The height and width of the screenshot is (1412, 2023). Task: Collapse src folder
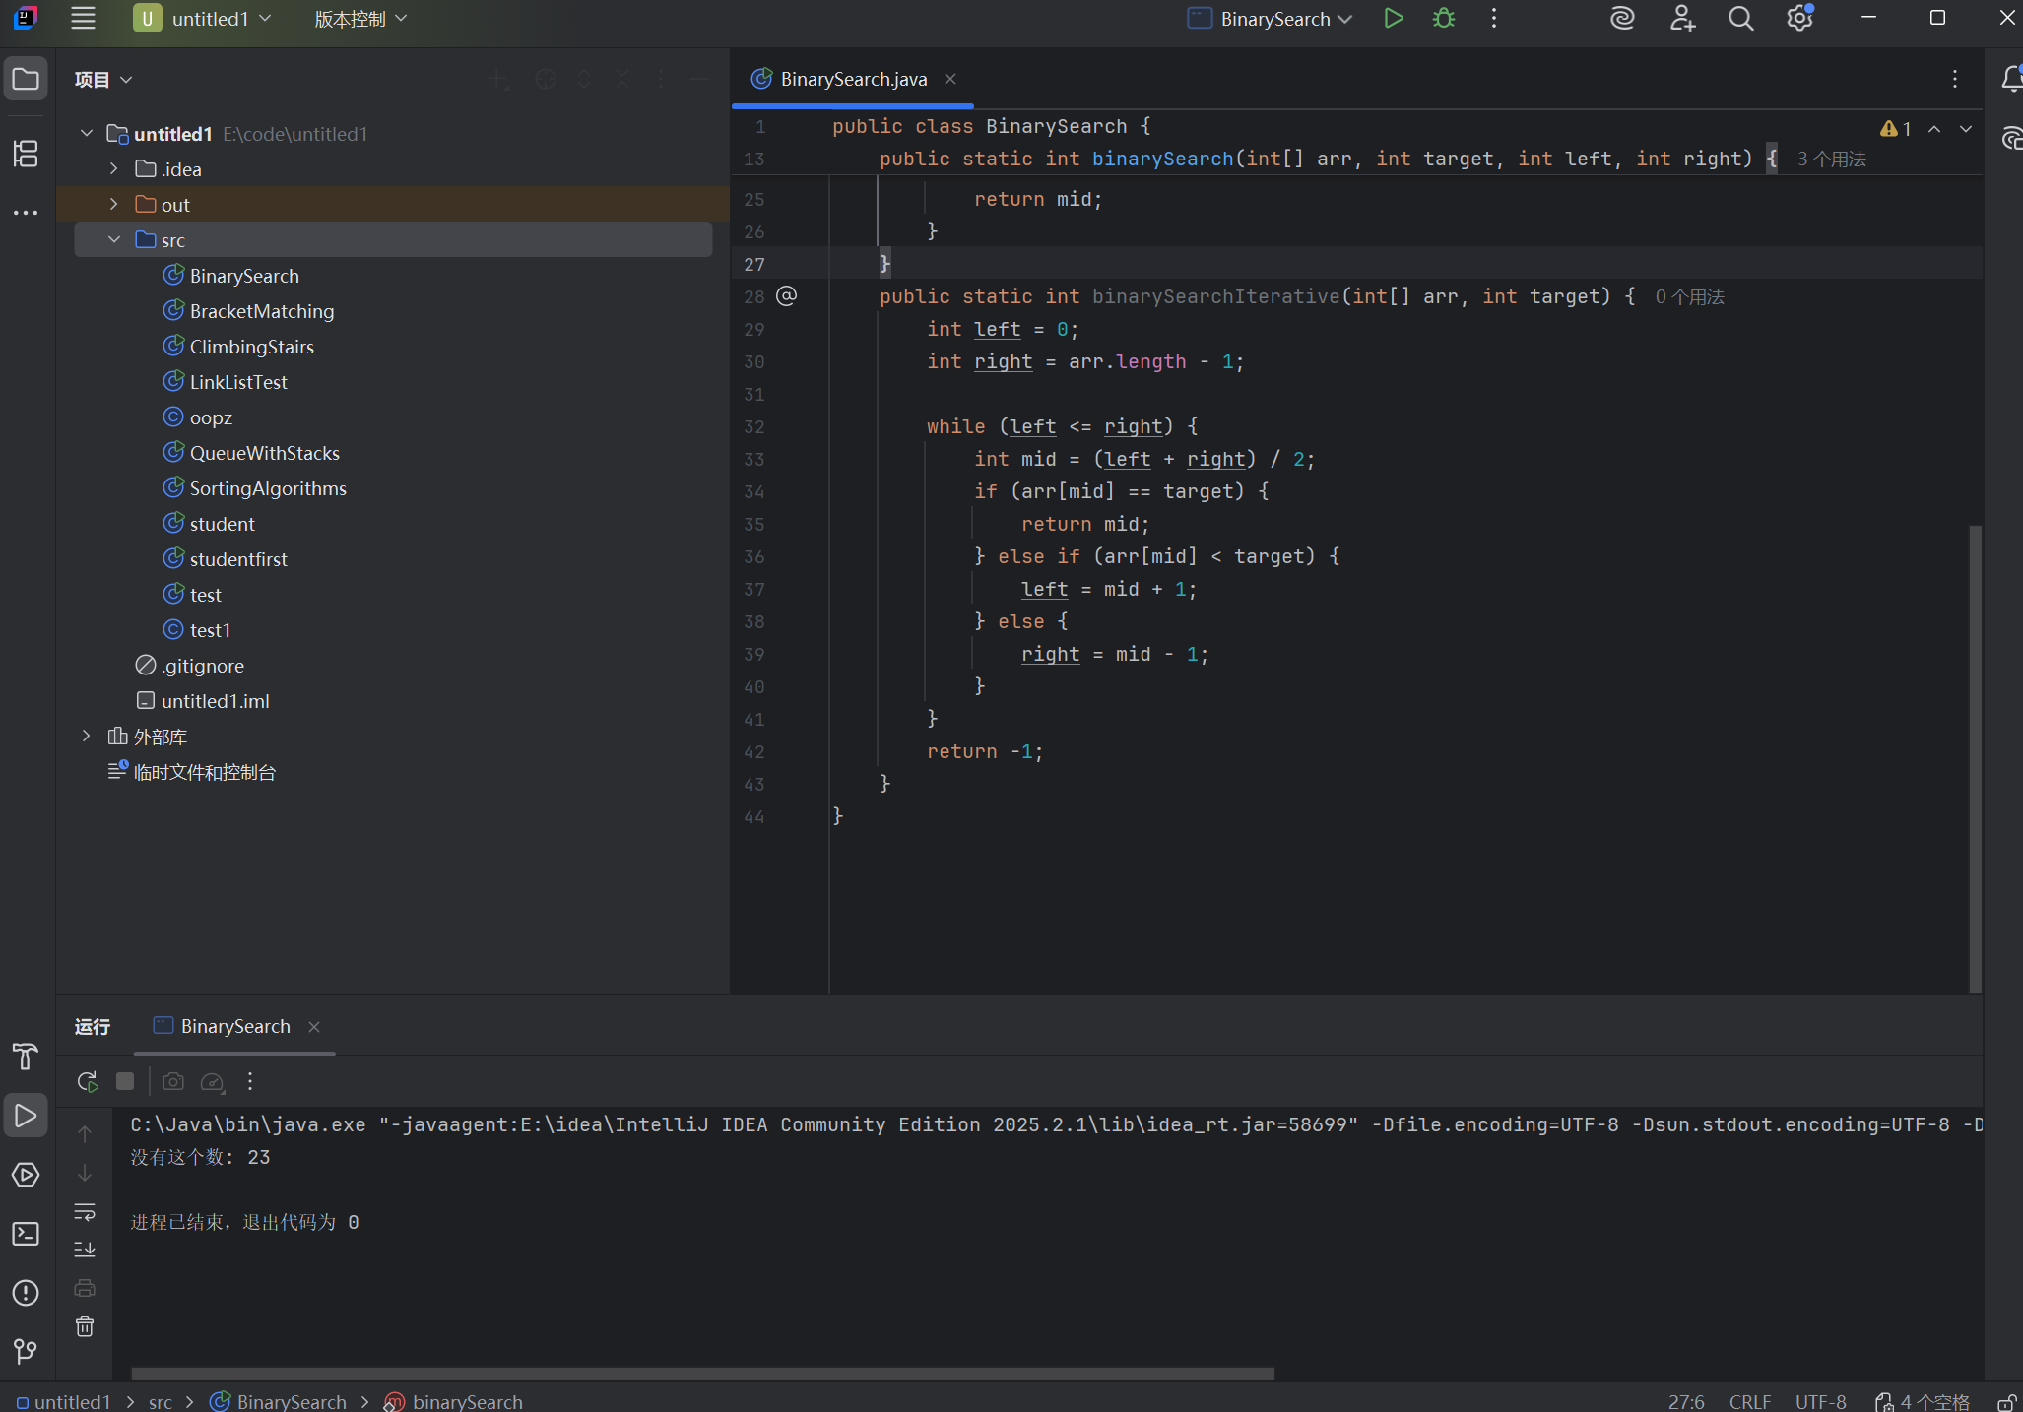click(114, 239)
